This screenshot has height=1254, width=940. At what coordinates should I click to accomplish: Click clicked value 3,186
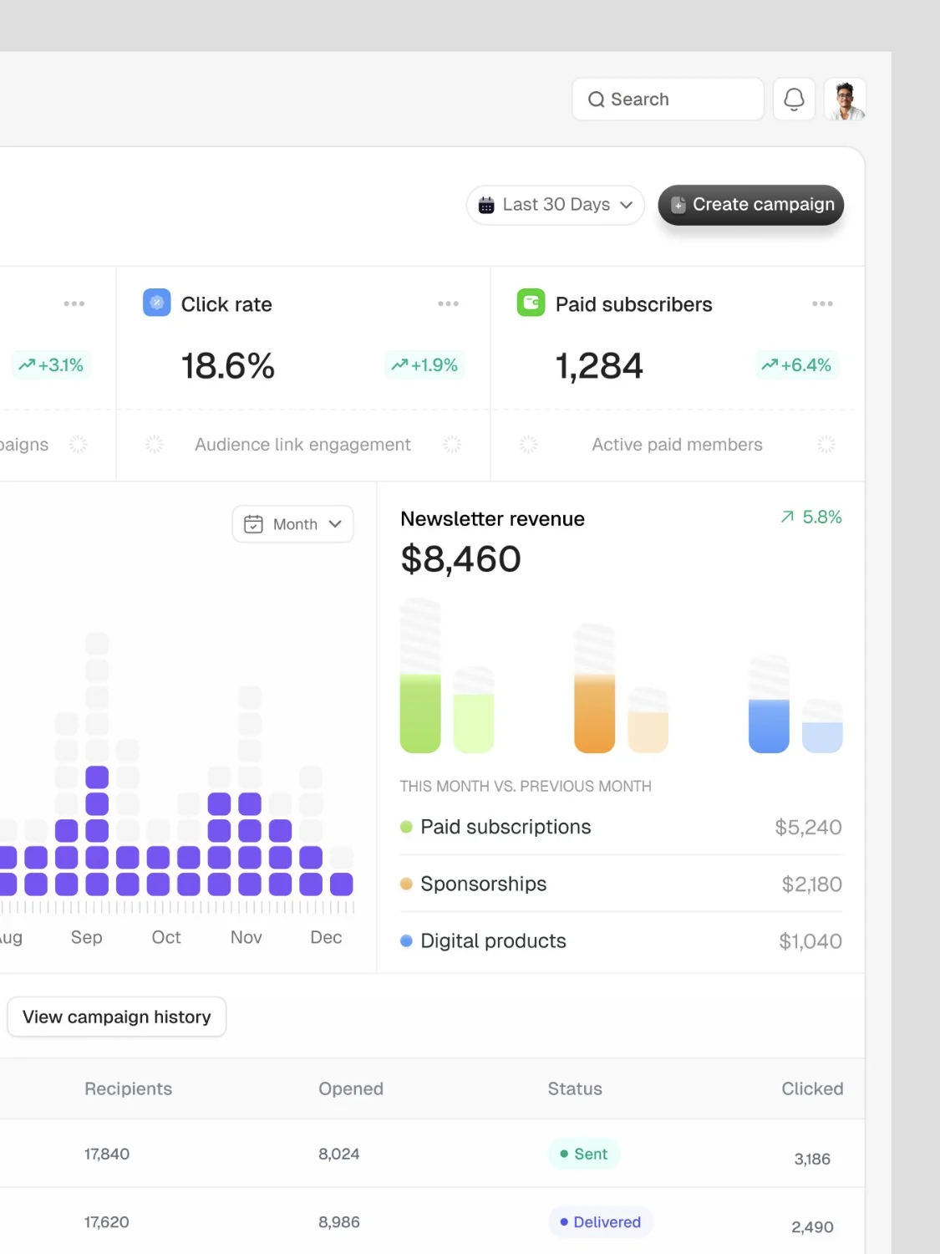tap(812, 1159)
